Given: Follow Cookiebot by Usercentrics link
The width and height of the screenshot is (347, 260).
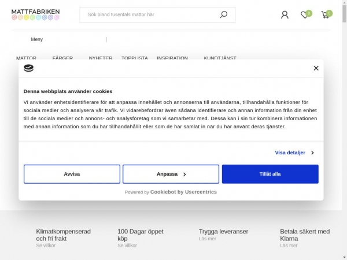Looking at the screenshot, I should (183, 192).
